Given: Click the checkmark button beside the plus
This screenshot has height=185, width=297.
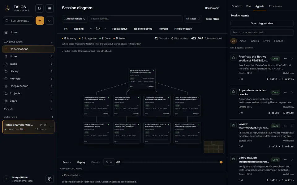Looking at the screenshot, I should point(49,21).
